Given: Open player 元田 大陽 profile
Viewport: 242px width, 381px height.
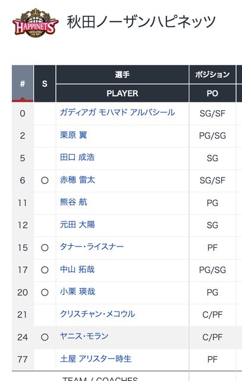Looking at the screenshot, I should pyautogui.click(x=77, y=224).
